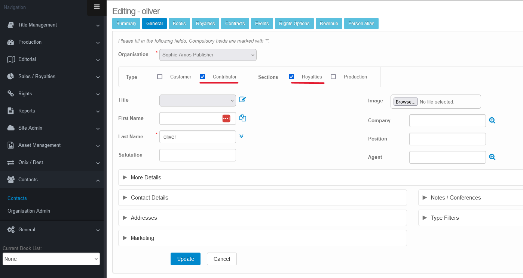The height and width of the screenshot is (278, 523).
Task: Click the Title Management book icon
Action: click(11, 25)
